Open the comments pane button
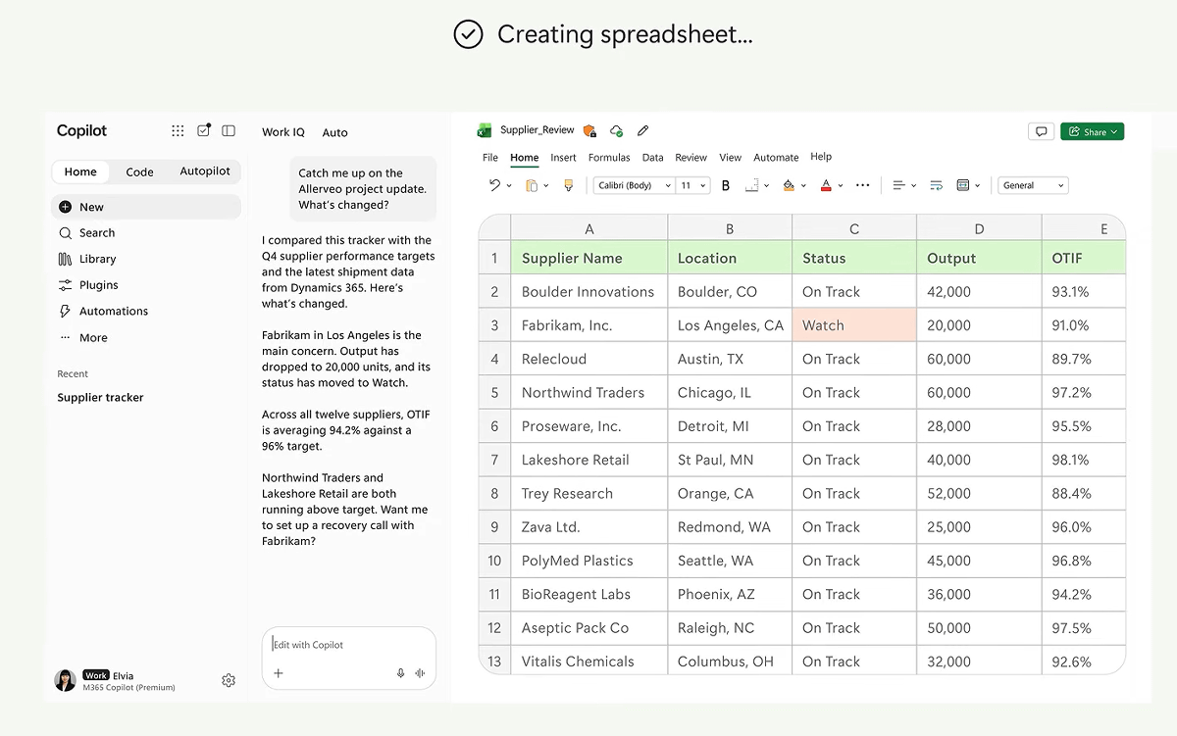The width and height of the screenshot is (1177, 736). tap(1041, 131)
